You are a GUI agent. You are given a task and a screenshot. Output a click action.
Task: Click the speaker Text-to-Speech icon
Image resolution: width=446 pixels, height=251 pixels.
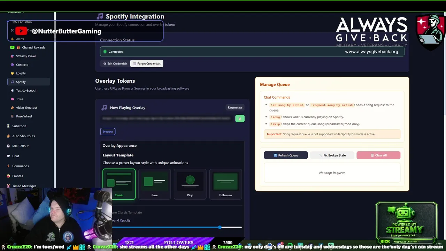coord(12,91)
